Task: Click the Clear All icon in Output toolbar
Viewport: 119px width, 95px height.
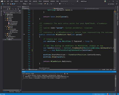Action: (x=65, y=74)
